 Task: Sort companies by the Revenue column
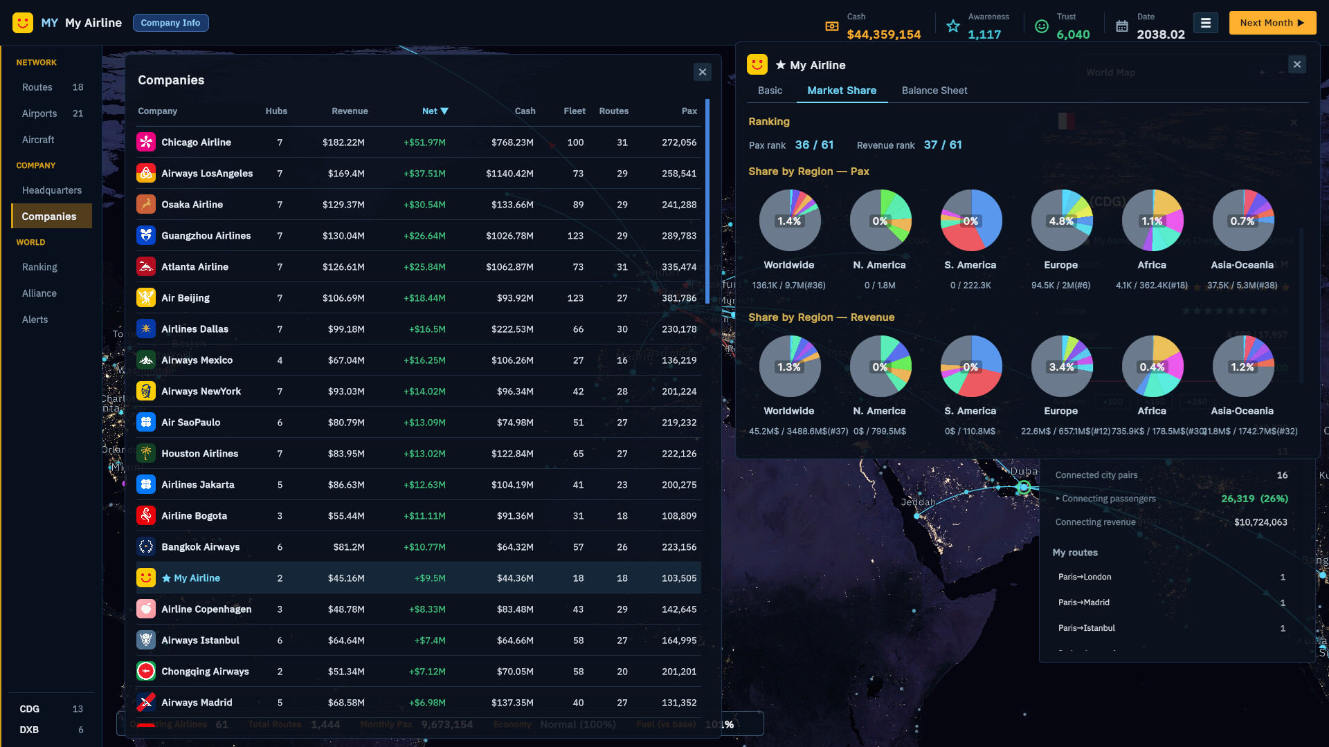(350, 111)
